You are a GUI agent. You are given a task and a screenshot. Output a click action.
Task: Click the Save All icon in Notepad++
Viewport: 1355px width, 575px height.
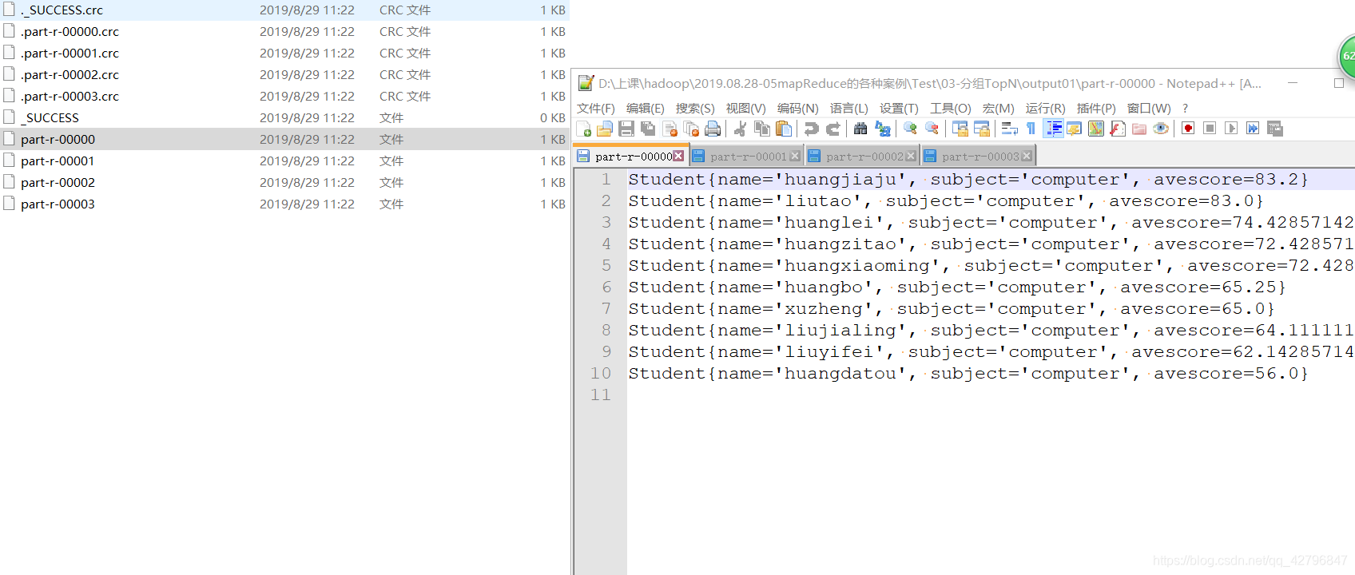coord(648,129)
